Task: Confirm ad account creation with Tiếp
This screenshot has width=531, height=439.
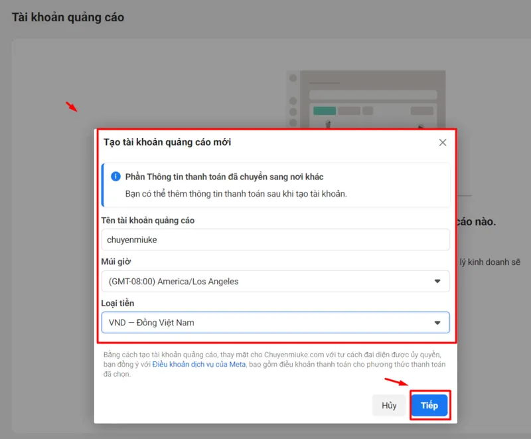Action: pyautogui.click(x=429, y=405)
